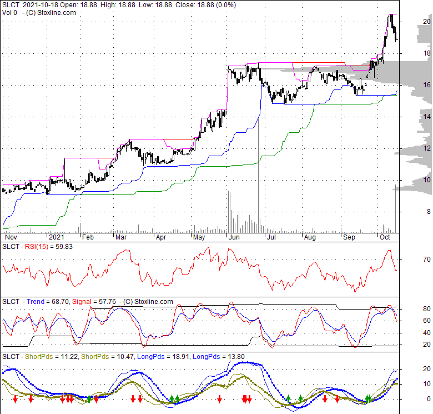
Task: Click the 80 label on Trend panel axis
Action: (427, 309)
